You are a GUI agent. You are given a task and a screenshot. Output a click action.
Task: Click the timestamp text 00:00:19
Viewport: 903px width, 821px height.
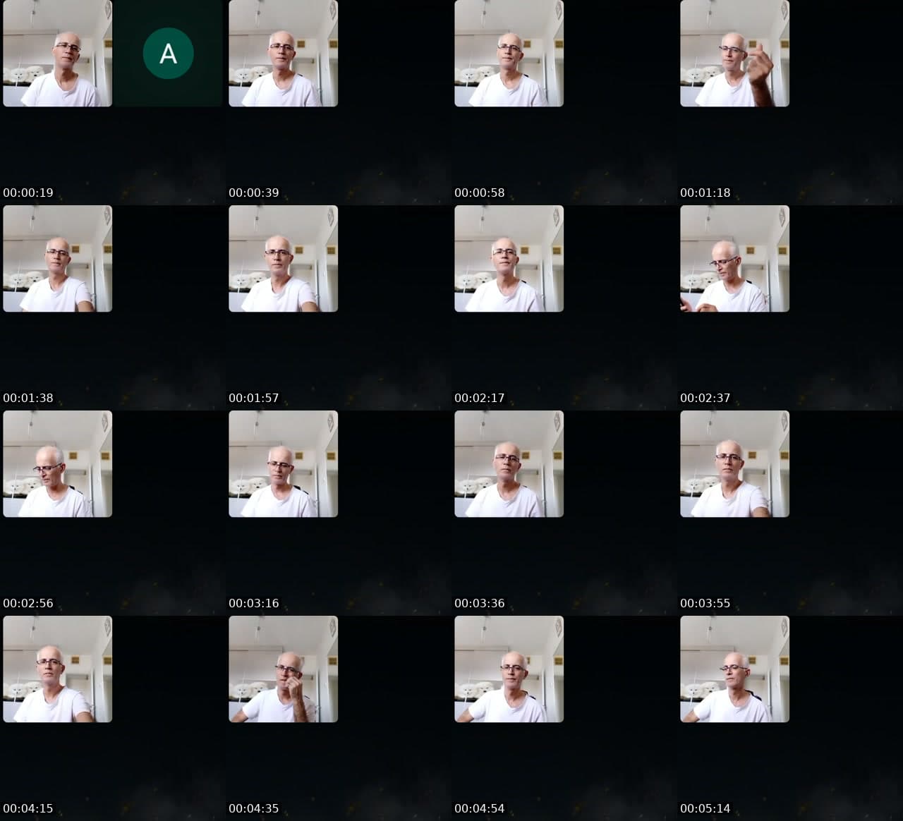tap(28, 193)
